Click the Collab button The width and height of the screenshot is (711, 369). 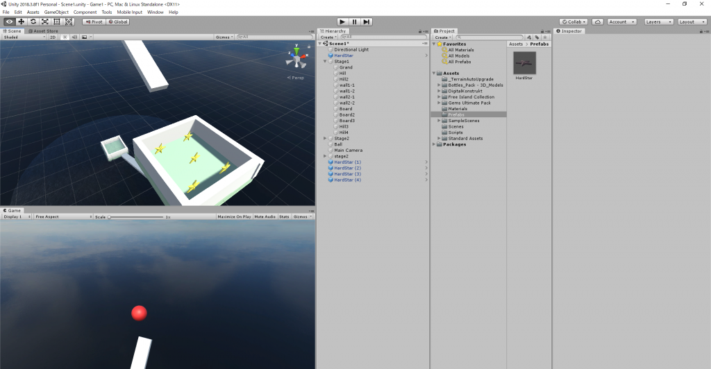click(x=574, y=22)
